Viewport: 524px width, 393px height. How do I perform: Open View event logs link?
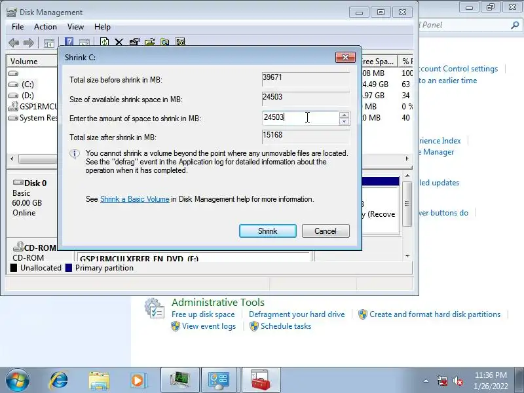209,326
